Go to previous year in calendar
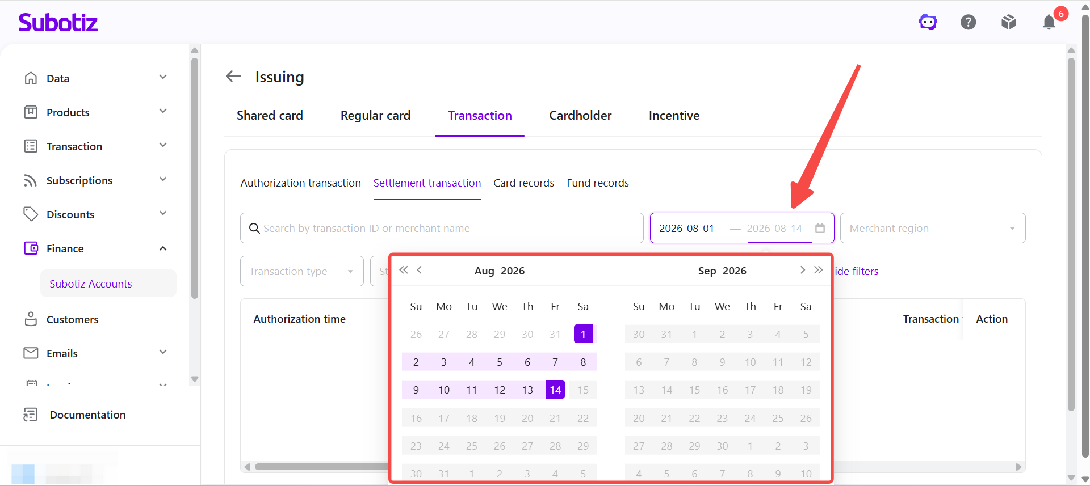Screen dimensions: 1090x486 (x=404, y=270)
